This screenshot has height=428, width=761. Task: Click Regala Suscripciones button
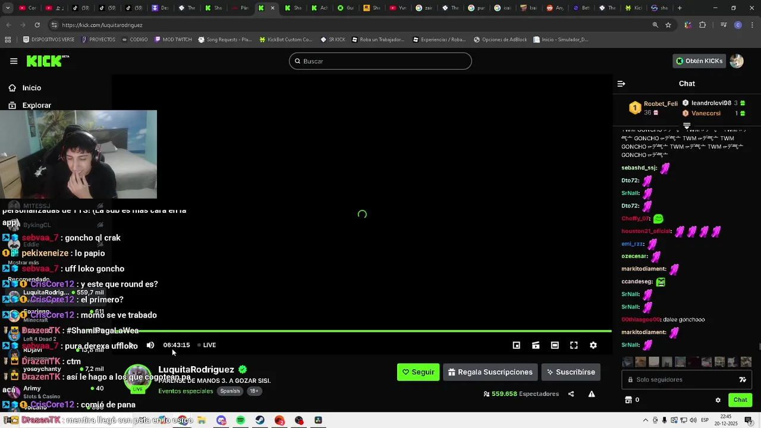490,372
